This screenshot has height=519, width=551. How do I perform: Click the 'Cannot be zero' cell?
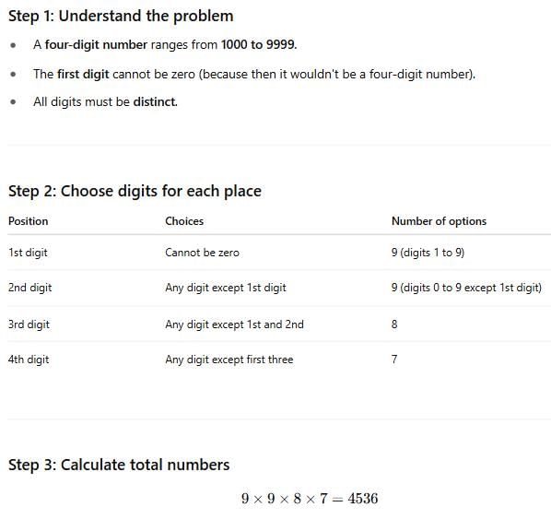(x=202, y=253)
